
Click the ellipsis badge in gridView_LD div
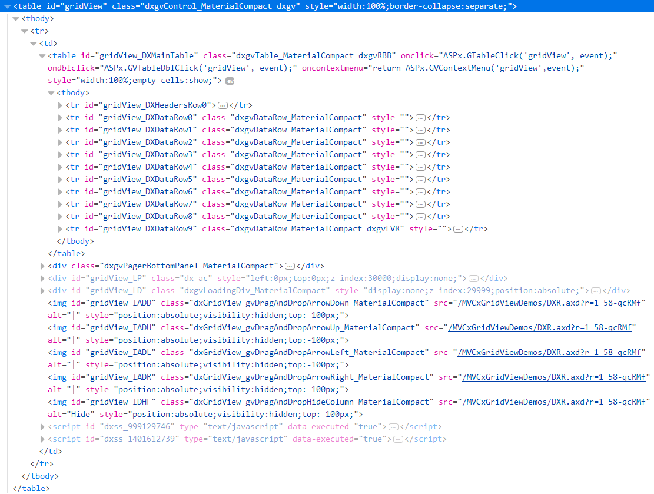tap(596, 291)
